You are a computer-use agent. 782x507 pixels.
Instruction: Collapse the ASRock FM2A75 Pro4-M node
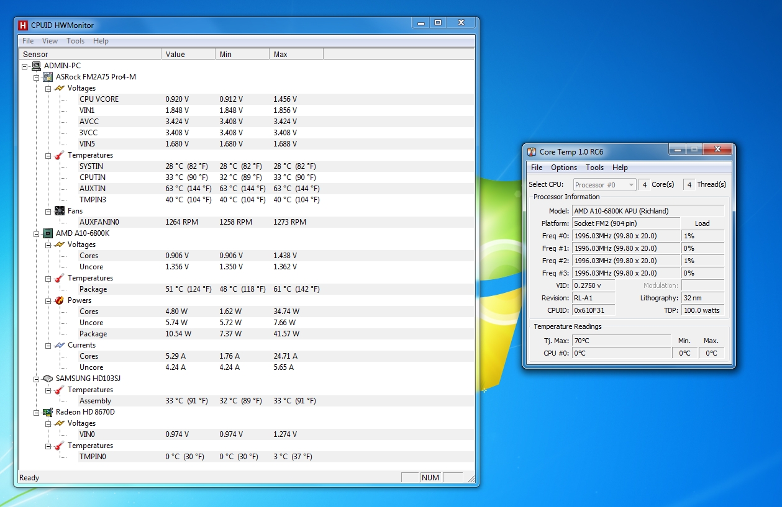(x=37, y=77)
